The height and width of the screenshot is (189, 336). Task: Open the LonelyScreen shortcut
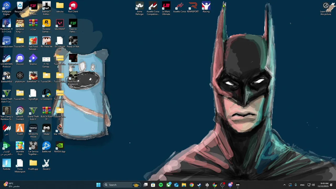click(x=7, y=42)
